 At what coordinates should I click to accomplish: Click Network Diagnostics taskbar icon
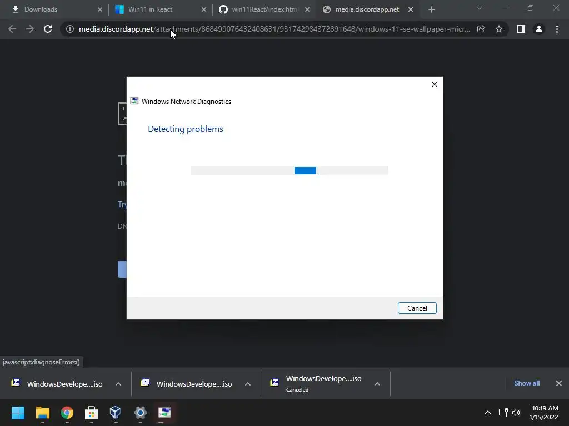click(x=164, y=413)
